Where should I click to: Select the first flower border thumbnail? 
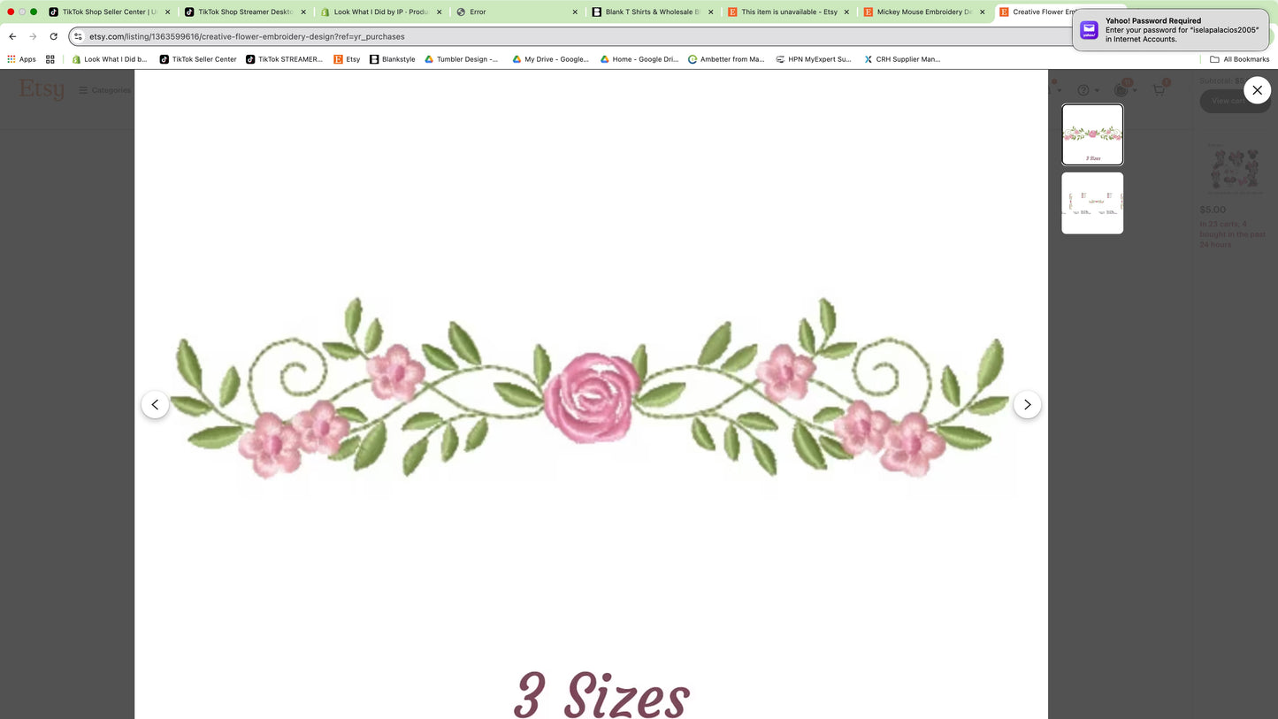coord(1092,134)
